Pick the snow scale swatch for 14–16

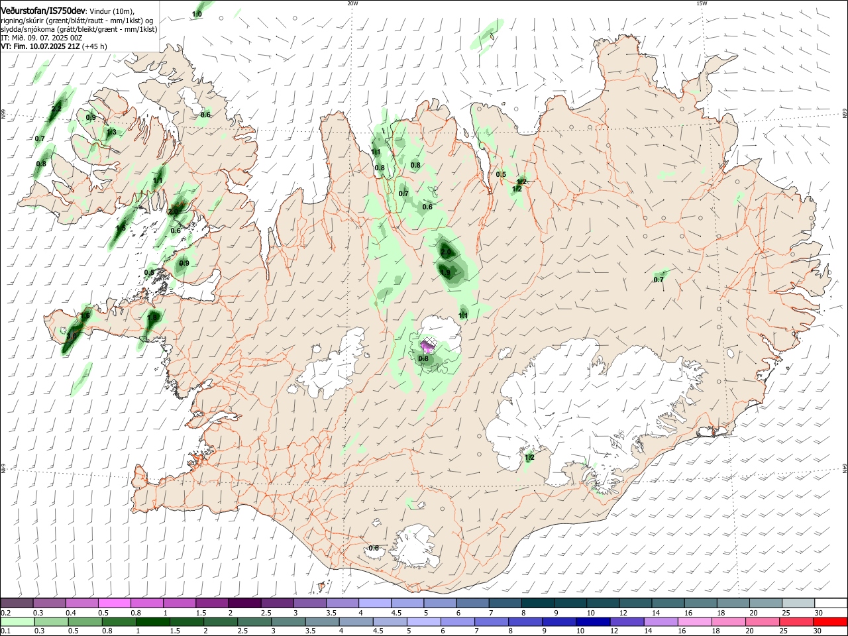(x=668, y=603)
